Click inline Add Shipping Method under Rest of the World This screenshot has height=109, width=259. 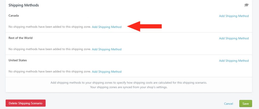107,49
